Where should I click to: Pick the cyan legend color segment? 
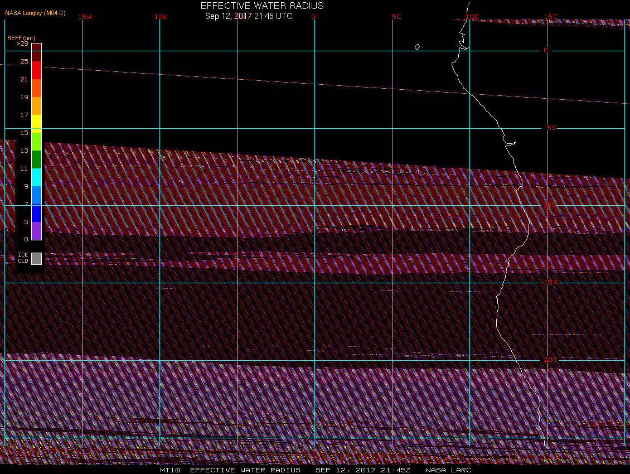(37, 177)
